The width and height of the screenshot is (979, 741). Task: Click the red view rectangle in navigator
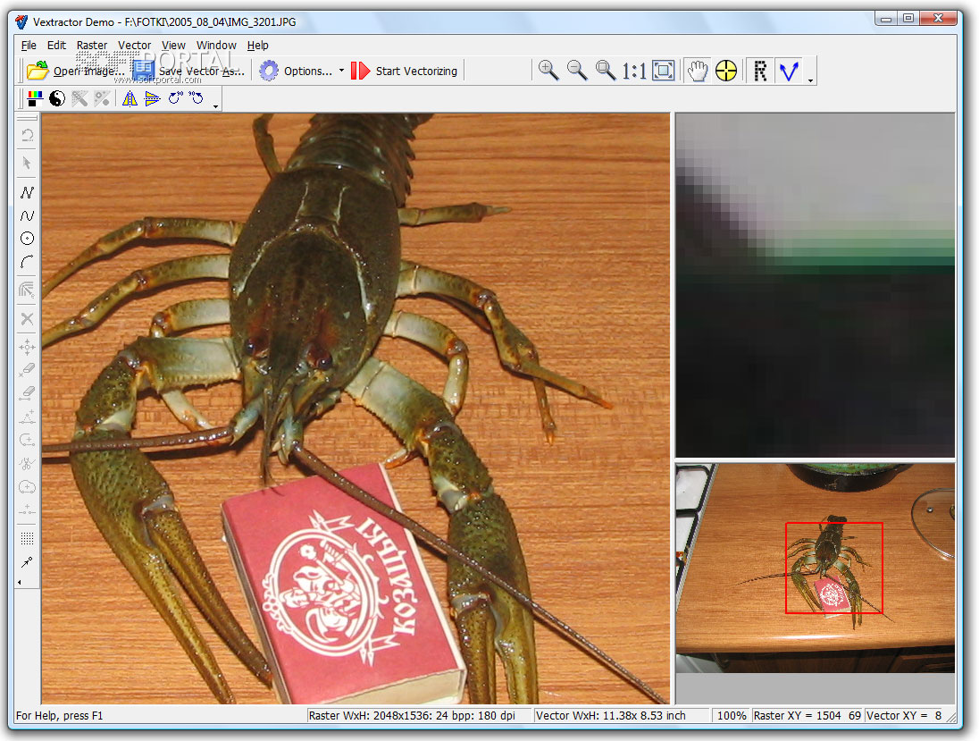tap(833, 568)
